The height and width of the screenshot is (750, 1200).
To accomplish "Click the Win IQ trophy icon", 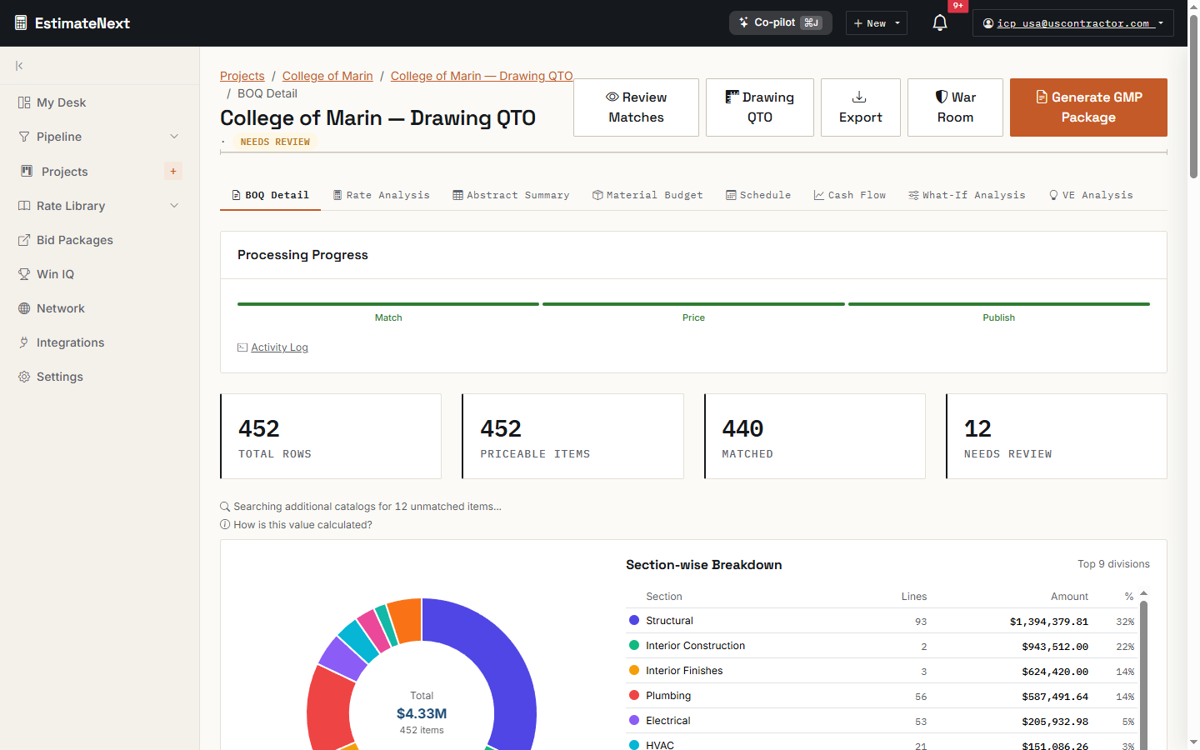I will click(x=24, y=274).
